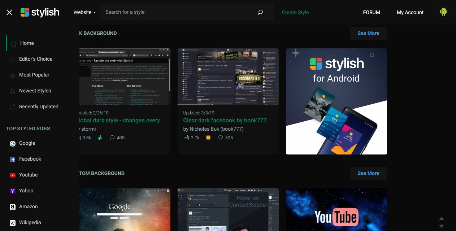Image resolution: width=456 pixels, height=231 pixels.
Task: Click the 3.7k installs icon
Action: click(x=186, y=138)
